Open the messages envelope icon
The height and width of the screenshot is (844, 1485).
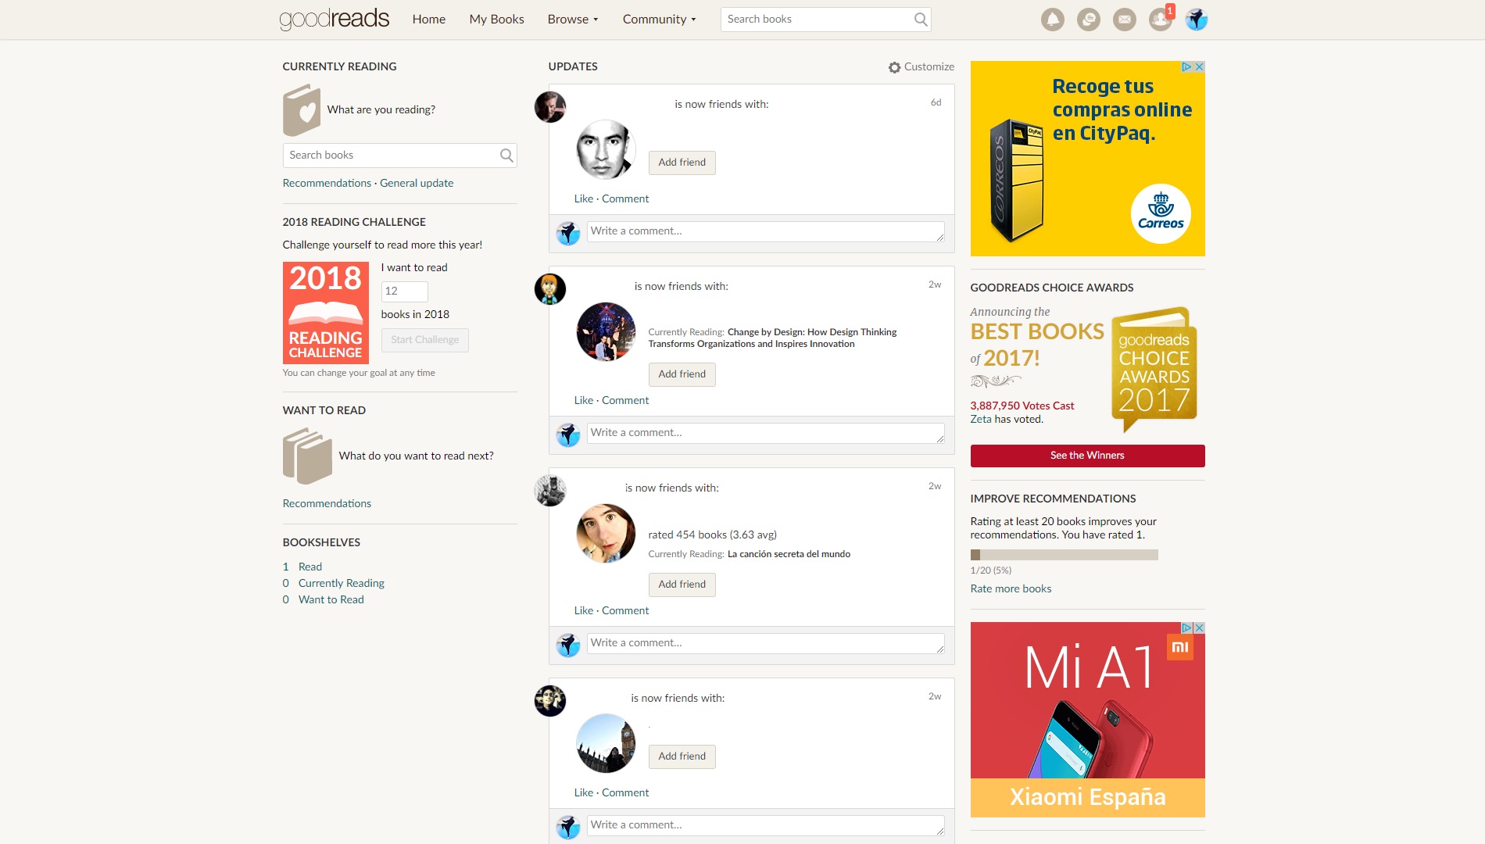tap(1124, 20)
